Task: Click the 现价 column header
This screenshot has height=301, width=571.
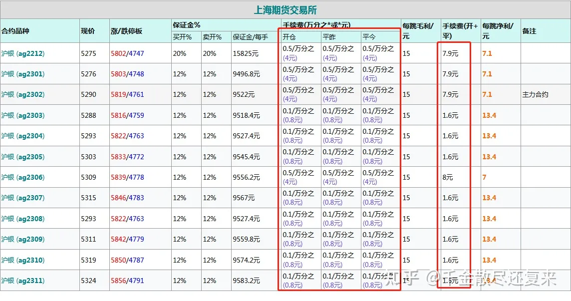Action: pos(88,31)
